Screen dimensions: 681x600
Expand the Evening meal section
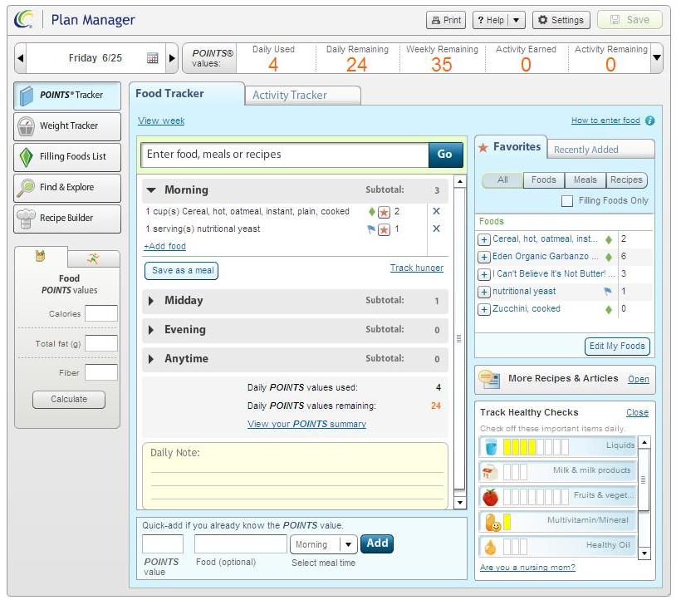(x=151, y=330)
